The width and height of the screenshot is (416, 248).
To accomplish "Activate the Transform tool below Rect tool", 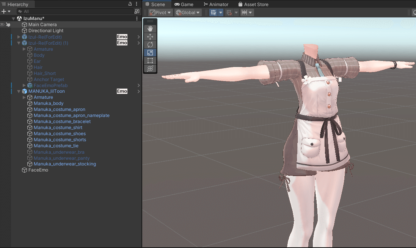I will point(150,69).
